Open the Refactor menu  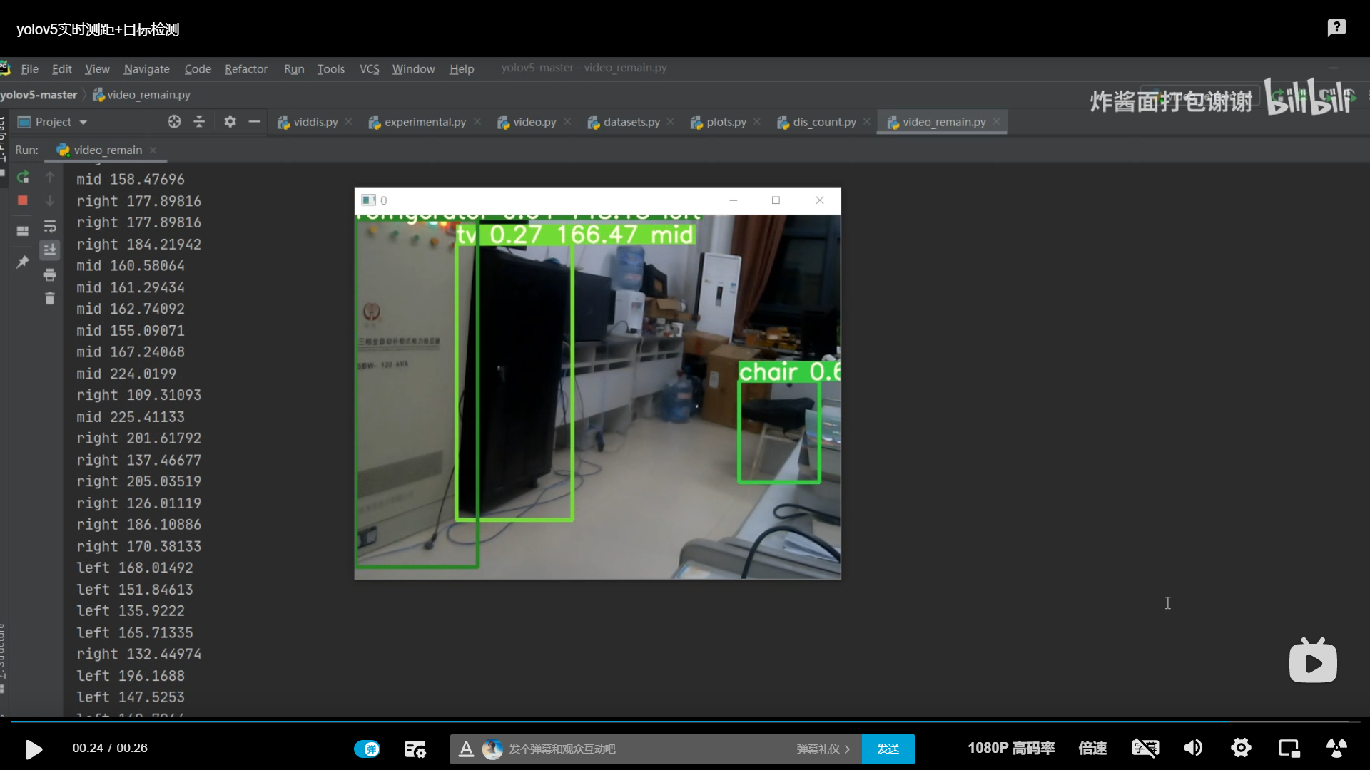point(245,69)
